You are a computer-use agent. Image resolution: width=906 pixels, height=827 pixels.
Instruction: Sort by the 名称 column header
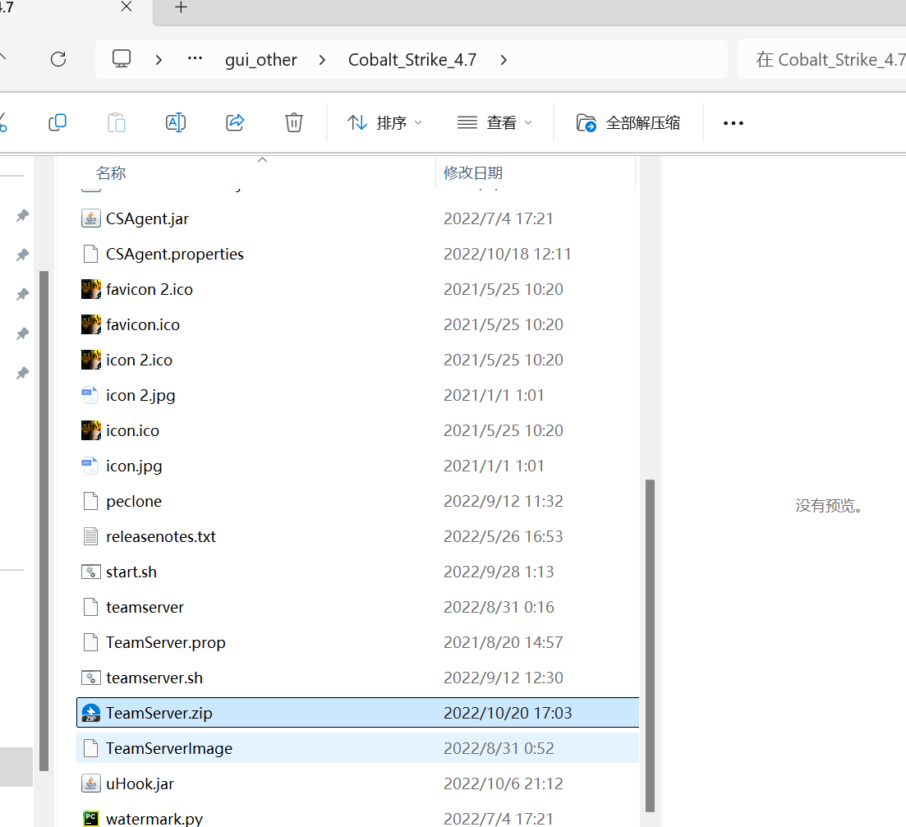(x=111, y=172)
